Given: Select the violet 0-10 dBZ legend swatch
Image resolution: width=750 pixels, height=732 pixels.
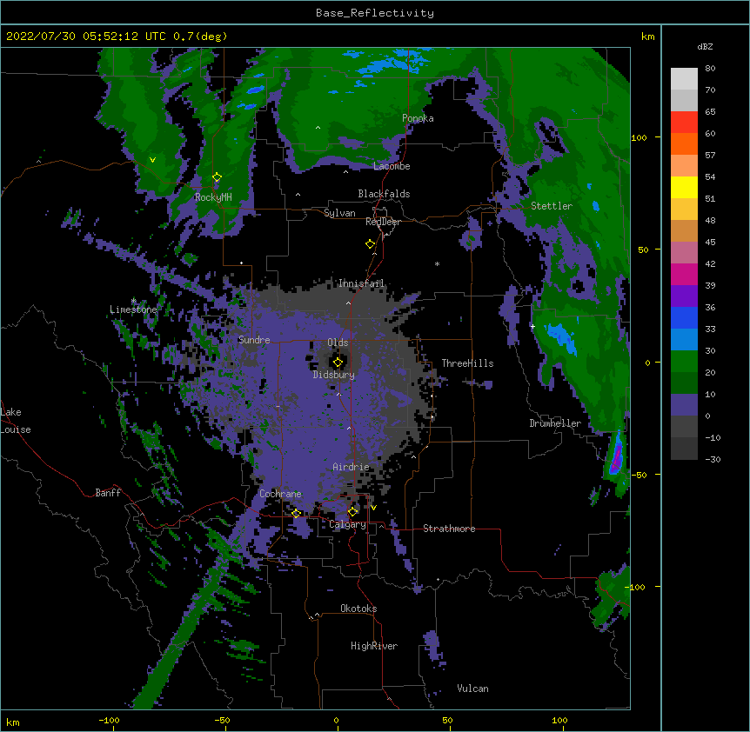Looking at the screenshot, I should 684,405.
